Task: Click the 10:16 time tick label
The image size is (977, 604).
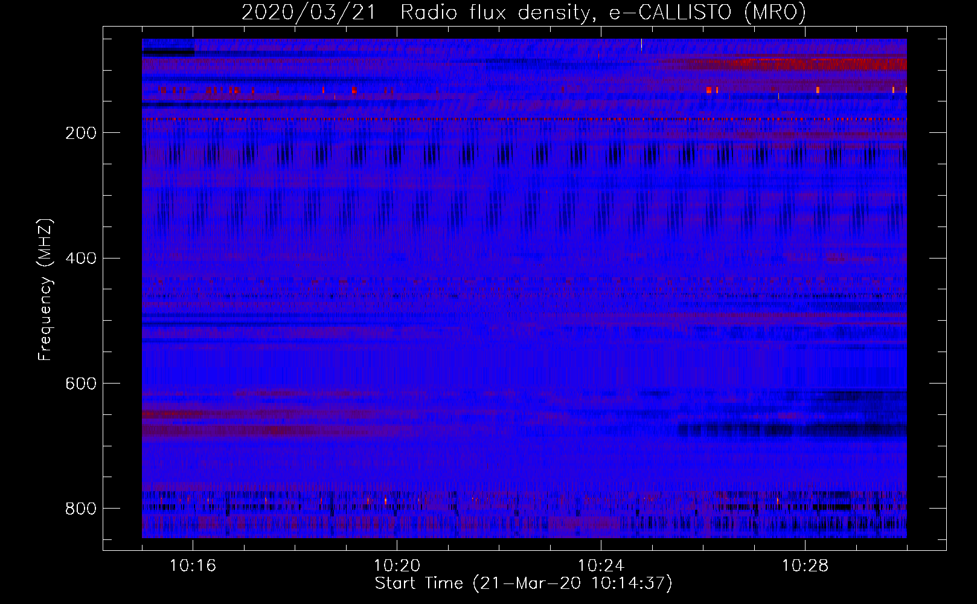Action: tap(193, 566)
